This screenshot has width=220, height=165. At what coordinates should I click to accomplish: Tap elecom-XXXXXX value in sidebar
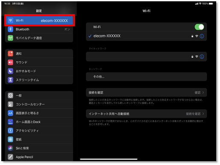click(54, 21)
